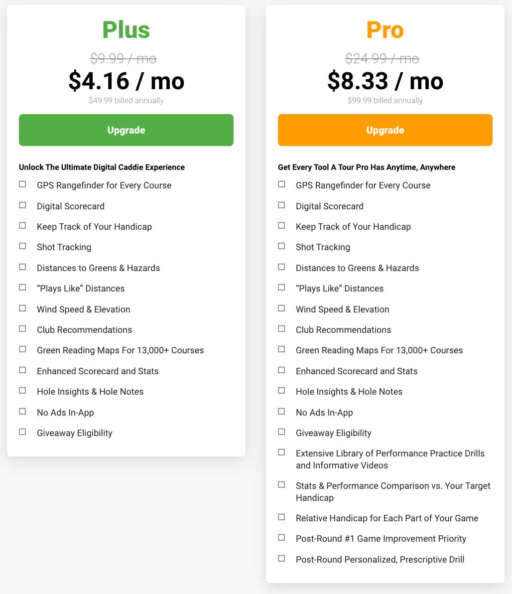Click the Pro plan title heading
512x594 pixels.
click(x=385, y=30)
